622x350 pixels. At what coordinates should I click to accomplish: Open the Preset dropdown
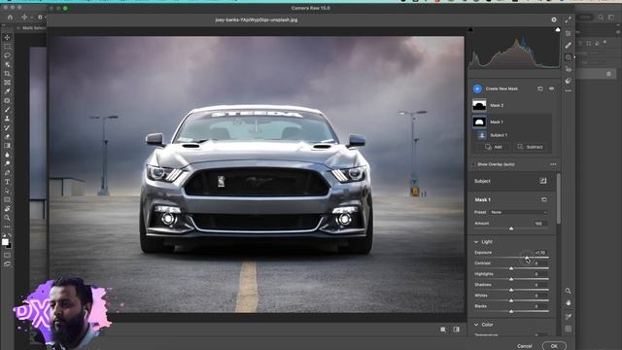518,212
